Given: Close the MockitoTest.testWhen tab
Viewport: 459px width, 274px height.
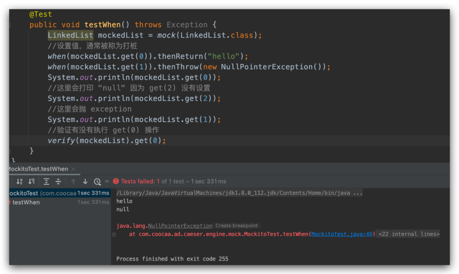Looking at the screenshot, I should point(74,169).
